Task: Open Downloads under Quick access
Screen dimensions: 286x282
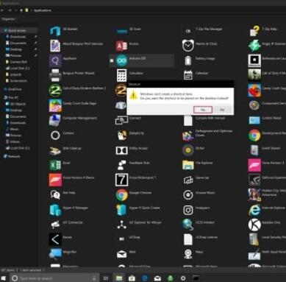Action: [x=18, y=37]
